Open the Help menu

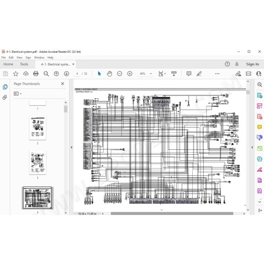(50, 57)
